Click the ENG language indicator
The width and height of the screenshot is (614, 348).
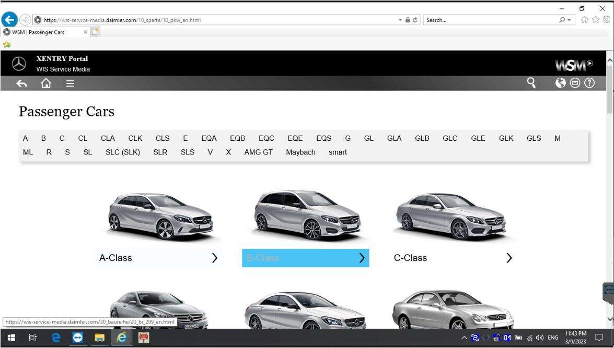[x=553, y=338]
